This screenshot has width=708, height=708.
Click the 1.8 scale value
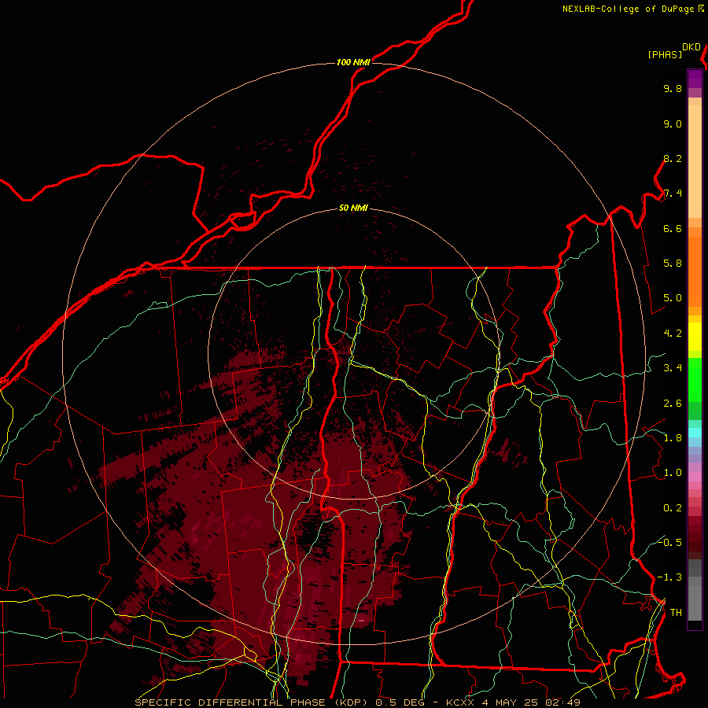click(673, 438)
